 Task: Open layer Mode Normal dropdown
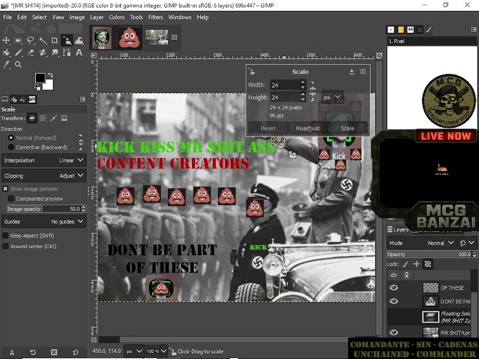pyautogui.click(x=421, y=243)
